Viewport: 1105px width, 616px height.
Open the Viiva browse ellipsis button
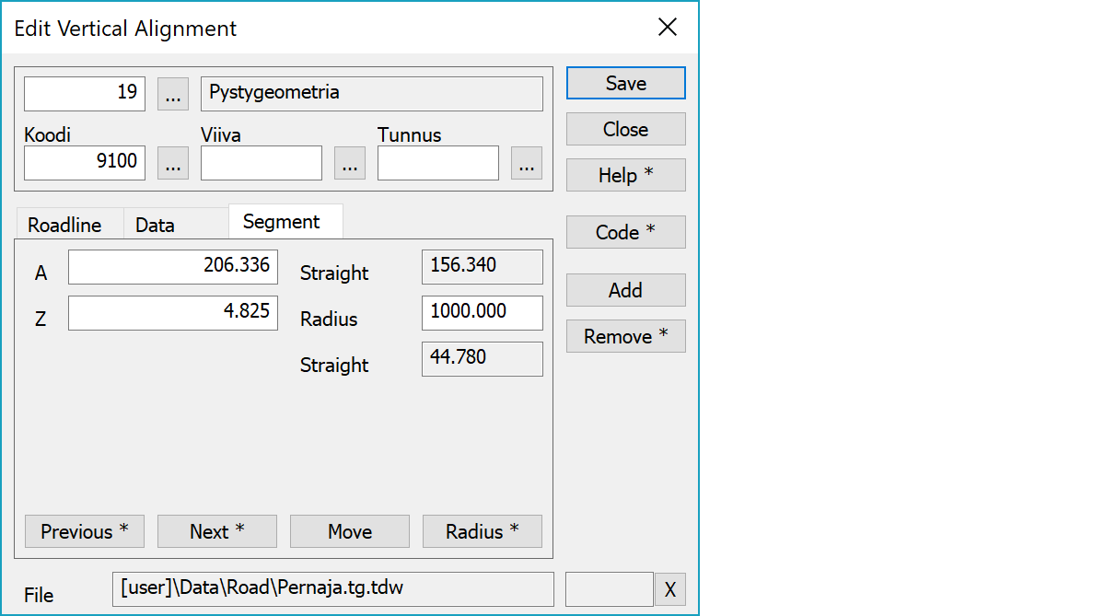click(349, 163)
